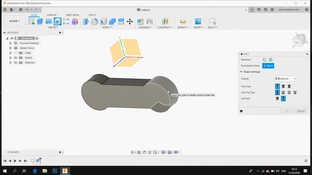
Task: Select the Combine tool icon
Action: [x=112, y=21]
